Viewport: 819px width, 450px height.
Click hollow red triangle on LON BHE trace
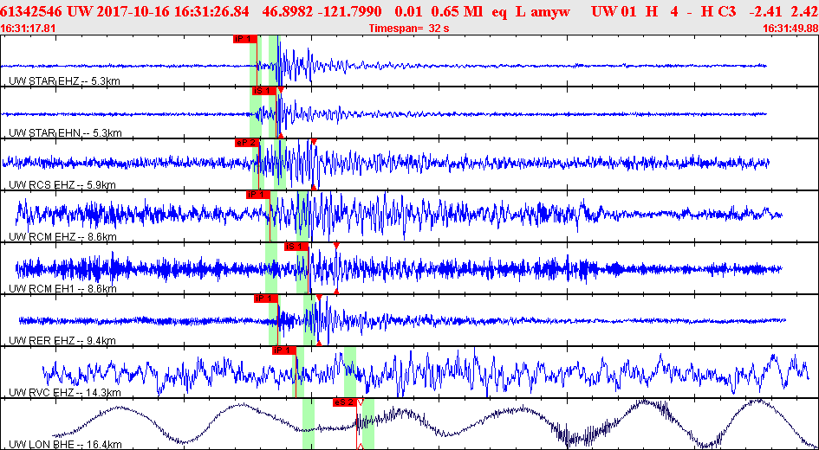pos(360,402)
